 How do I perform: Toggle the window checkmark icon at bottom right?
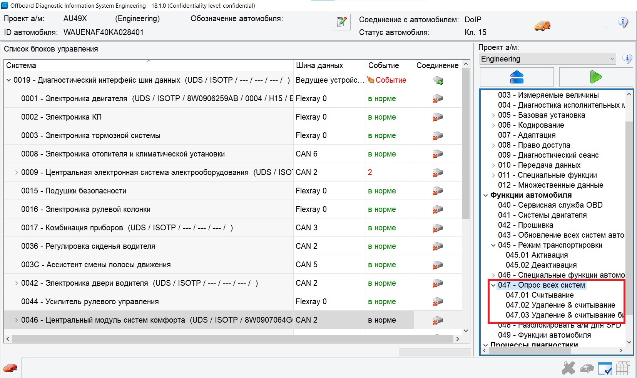pos(605,368)
